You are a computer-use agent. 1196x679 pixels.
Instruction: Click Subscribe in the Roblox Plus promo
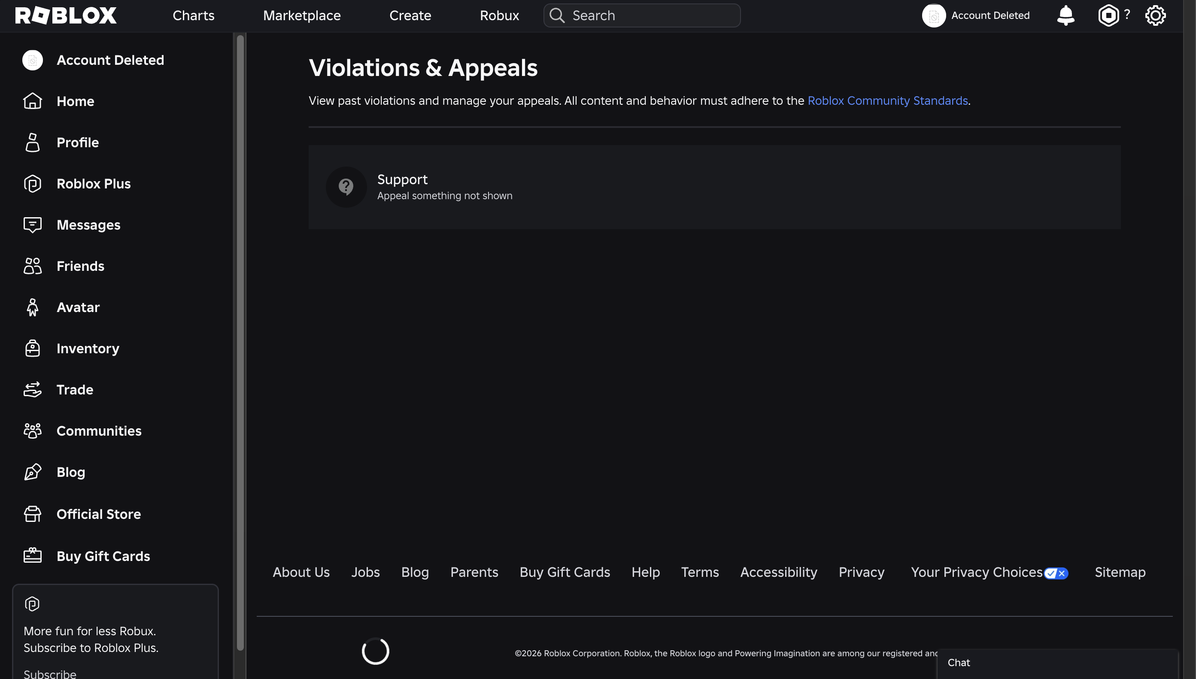click(50, 674)
